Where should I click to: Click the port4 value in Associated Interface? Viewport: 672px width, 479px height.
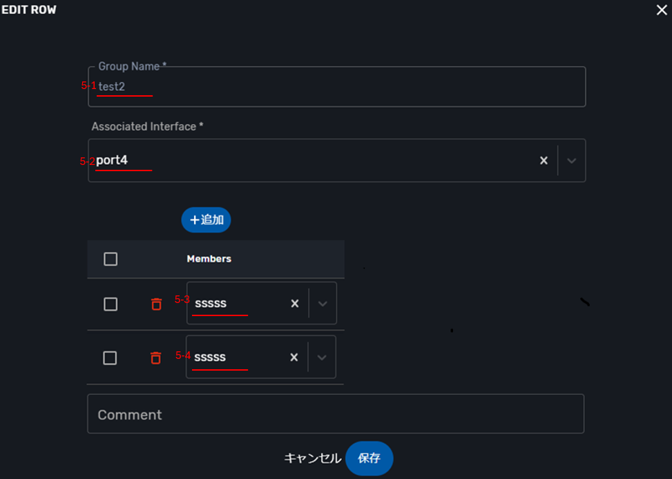point(113,160)
